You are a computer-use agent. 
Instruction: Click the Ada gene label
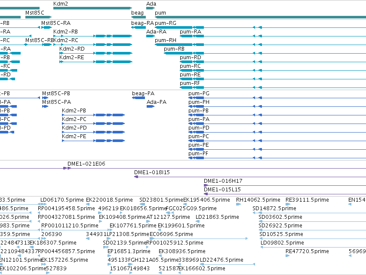point(151,4)
